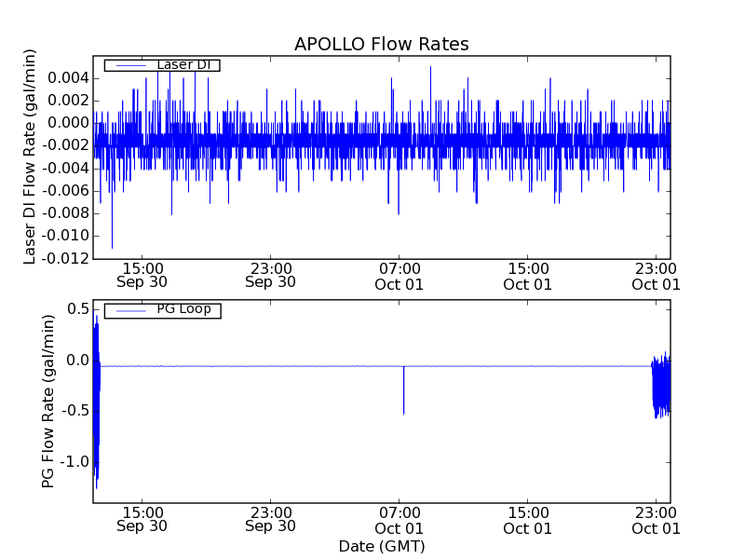745x559 pixels.
Task: Click the -0.5 tick on PG Flow axis
Action: (75, 411)
